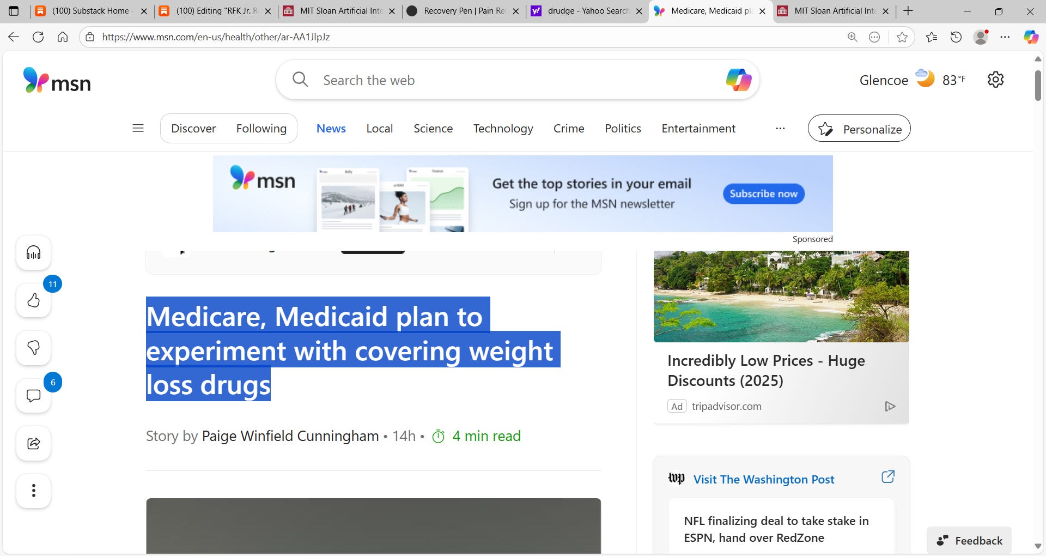
Task: Open the favorites list icon
Action: pyautogui.click(x=932, y=37)
